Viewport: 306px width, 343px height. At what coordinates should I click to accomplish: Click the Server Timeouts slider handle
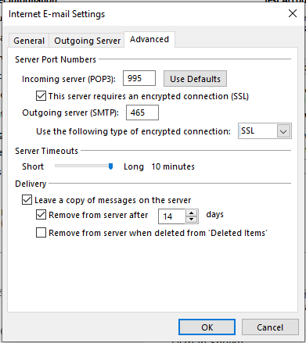110,166
